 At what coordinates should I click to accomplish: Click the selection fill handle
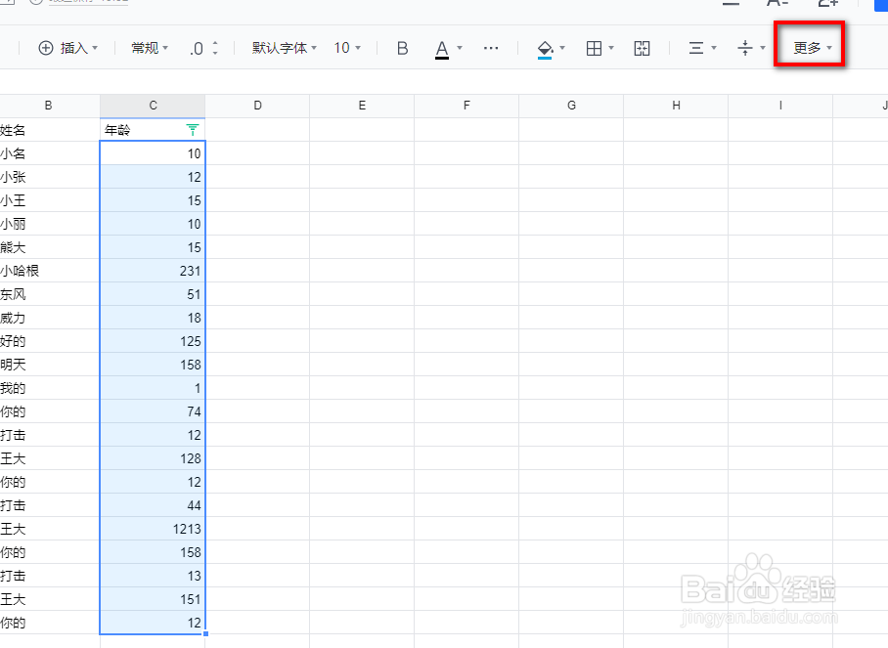[205, 634]
